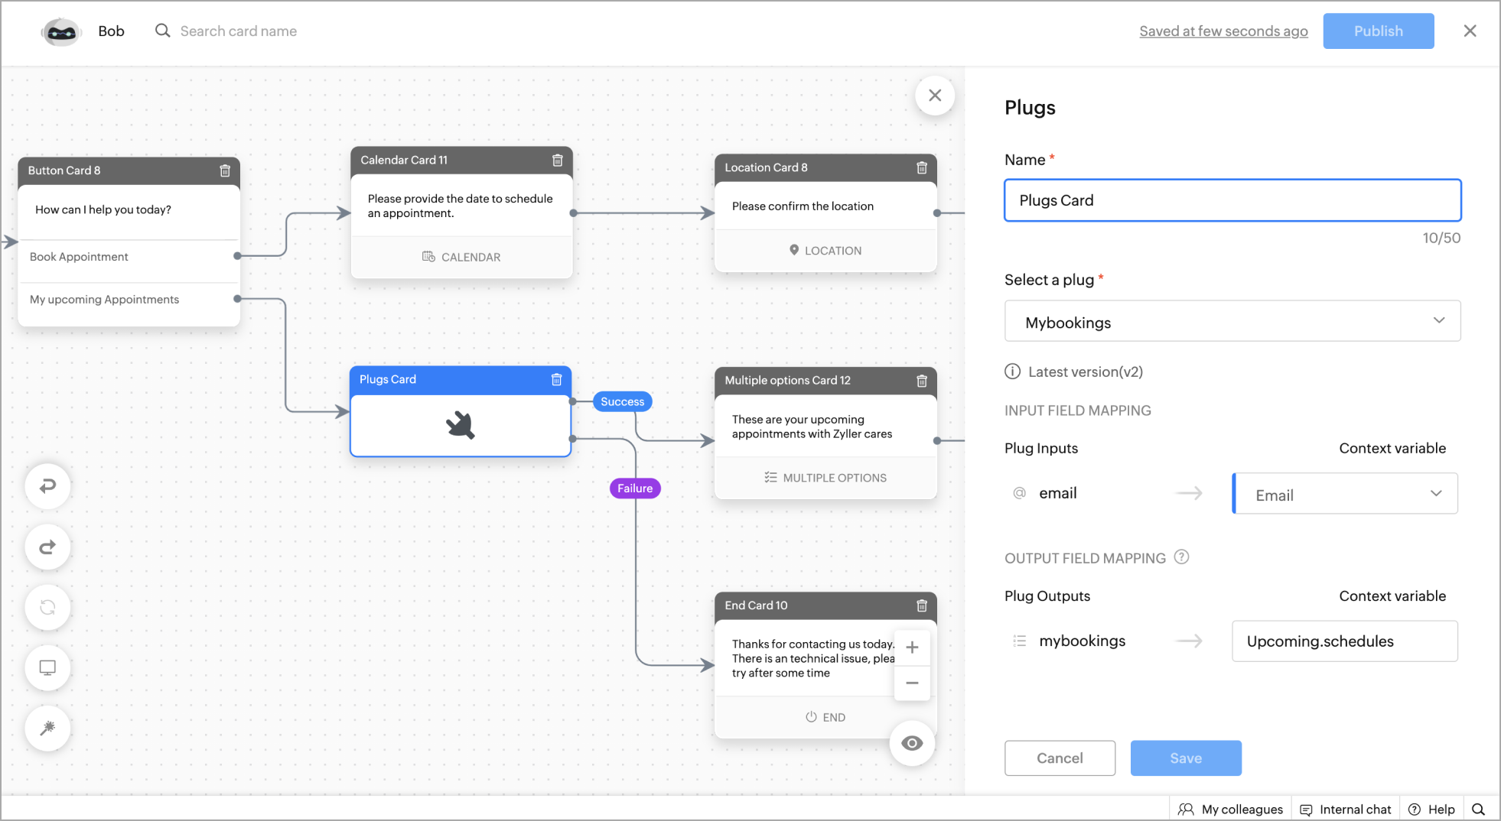Viewport: 1501px width, 821px height.
Task: Click the search magnifier icon in header
Action: click(x=162, y=31)
